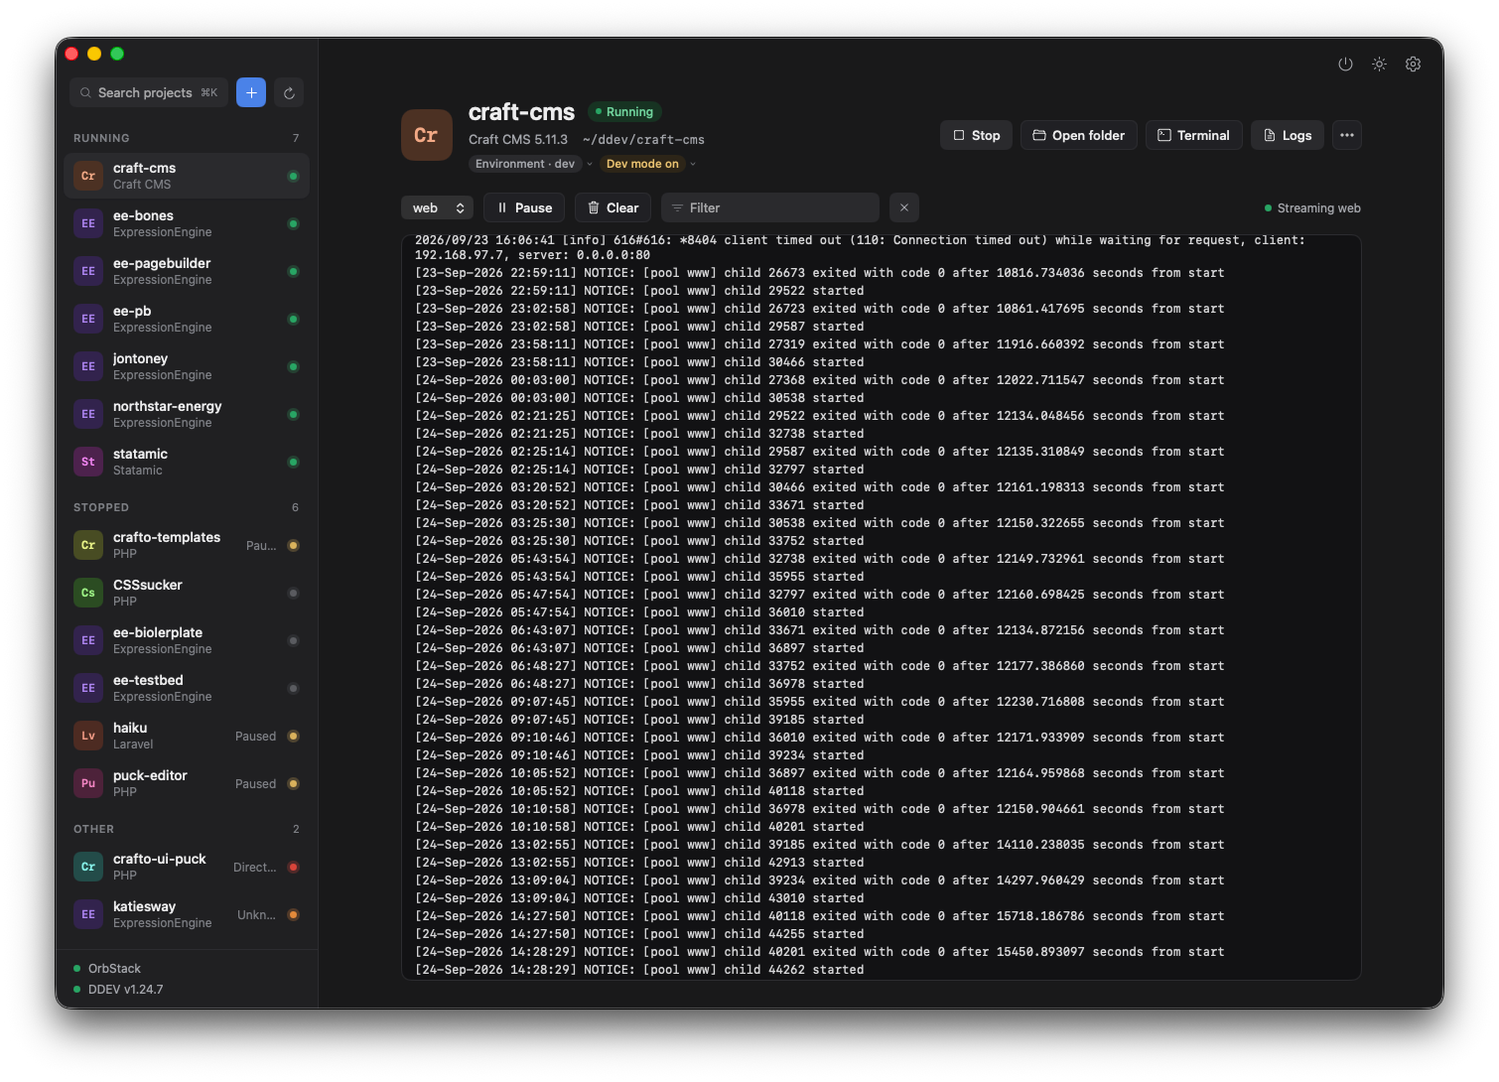1499x1082 pixels.
Task: Toggle light theme sun icon
Action: [x=1379, y=64]
